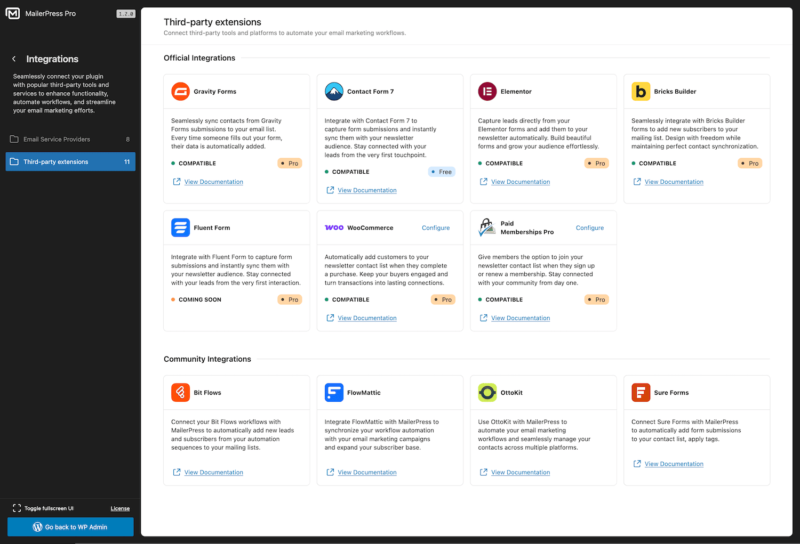This screenshot has height=544, width=800.
Task: View Documentation for Gravity Forms
Action: pyautogui.click(x=213, y=182)
